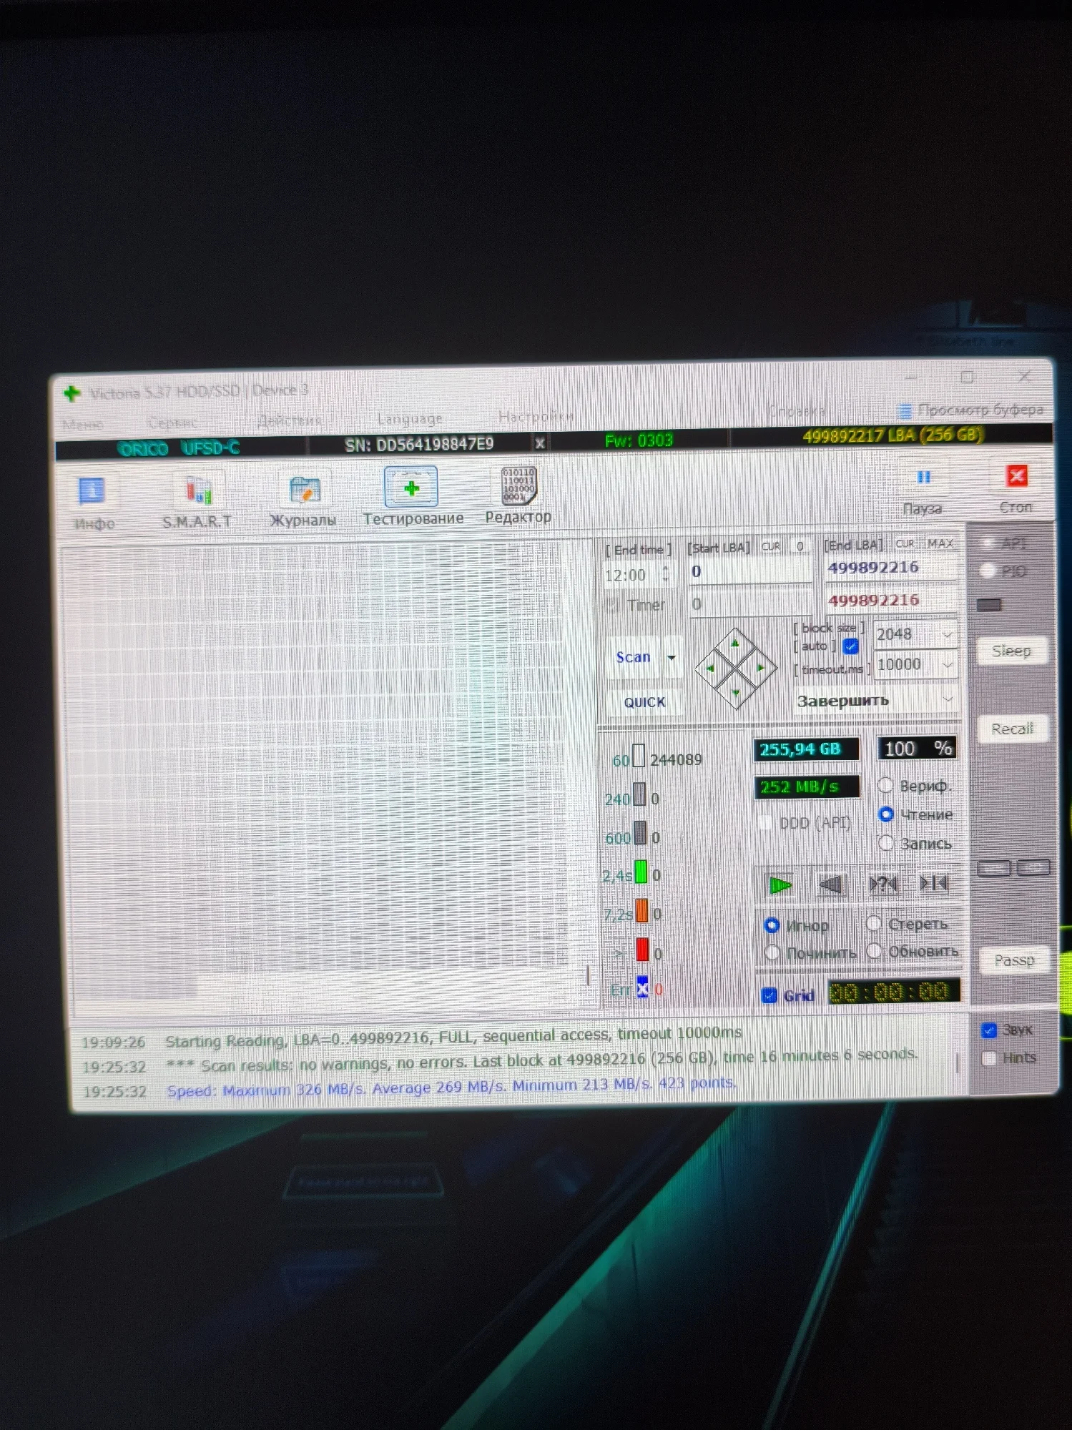Screen dimensions: 1072x1430
Task: Click the End LBA 499892216 input field
Action: tap(891, 568)
